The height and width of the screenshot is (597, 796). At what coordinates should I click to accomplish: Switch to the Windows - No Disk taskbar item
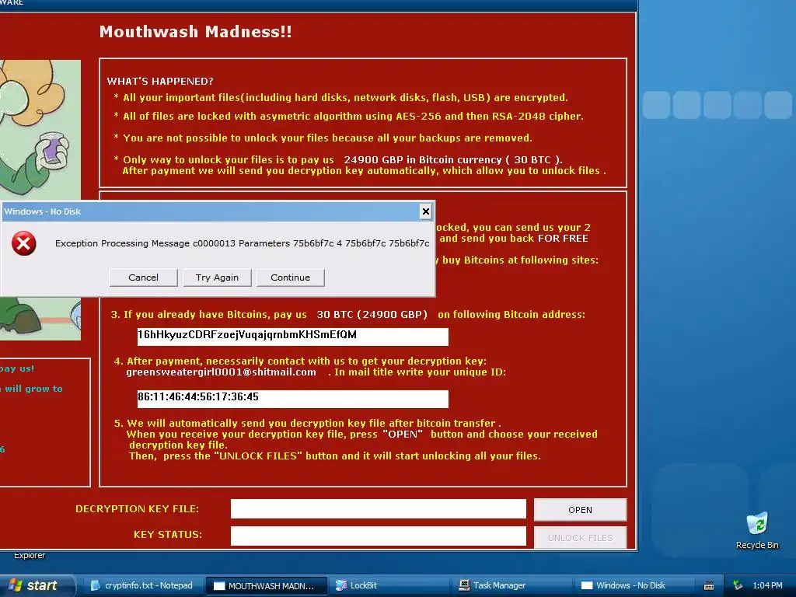coord(634,585)
